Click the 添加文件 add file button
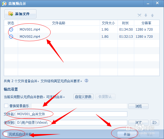Image resolution: width=164 pixels, height=139 pixels. [x=20, y=14]
